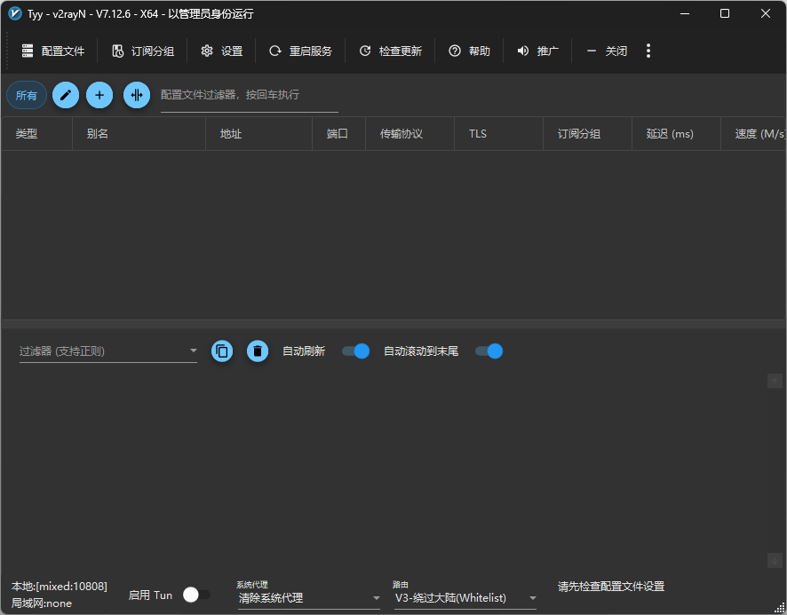Click the 推广 speaker item
Image resolution: width=787 pixels, height=615 pixels.
pyautogui.click(x=537, y=51)
